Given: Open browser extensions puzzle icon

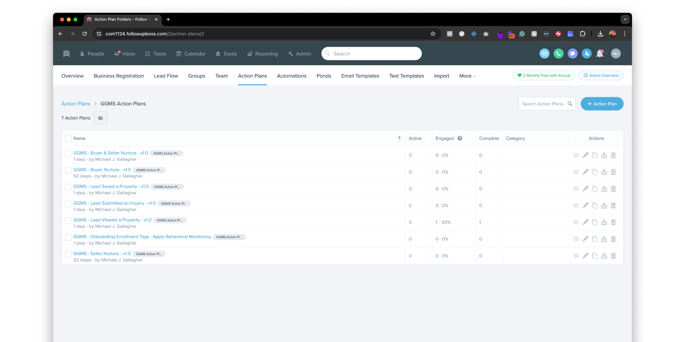Looking at the screenshot, I should coord(582,34).
